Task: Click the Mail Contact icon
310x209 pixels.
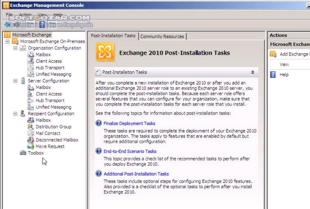Action: click(x=31, y=133)
